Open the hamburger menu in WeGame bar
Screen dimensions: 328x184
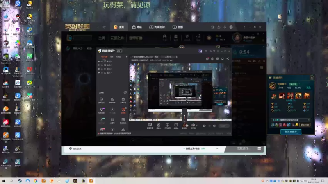click(x=260, y=148)
